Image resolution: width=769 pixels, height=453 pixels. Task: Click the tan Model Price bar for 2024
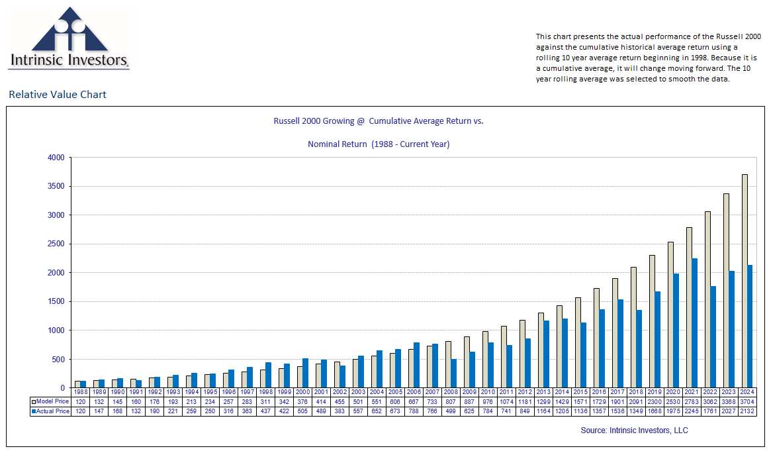[745, 281]
